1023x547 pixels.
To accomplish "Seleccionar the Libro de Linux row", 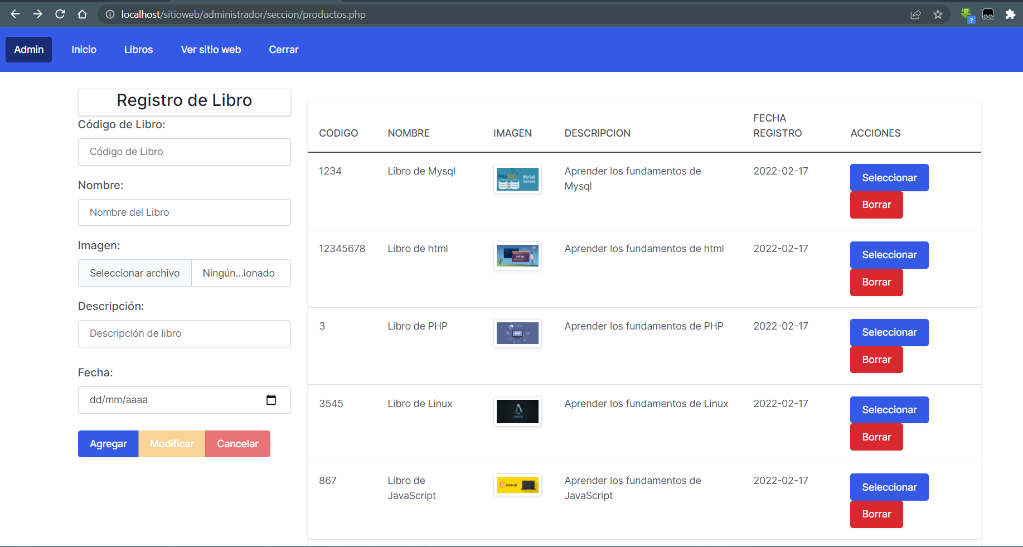I will point(889,410).
